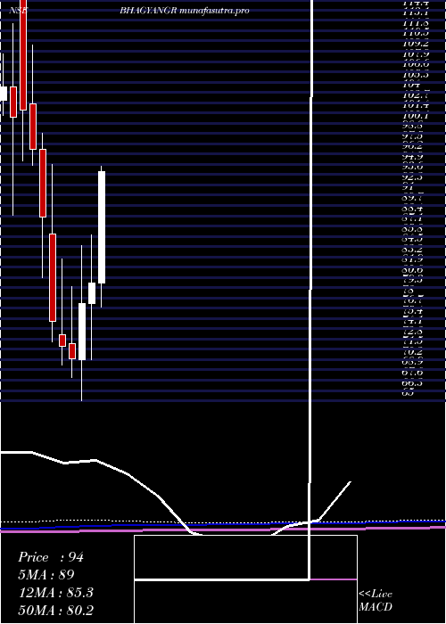The image size is (446, 624).
Task: Click the '50MA : 80.2' value
Action: pyautogui.click(x=56, y=610)
